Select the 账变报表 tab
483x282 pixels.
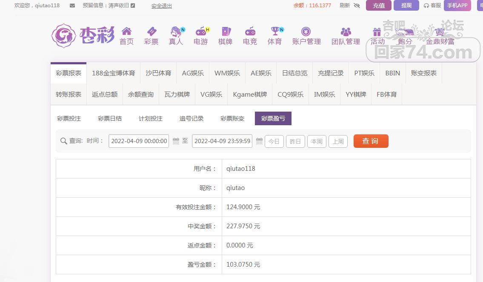[424, 73]
